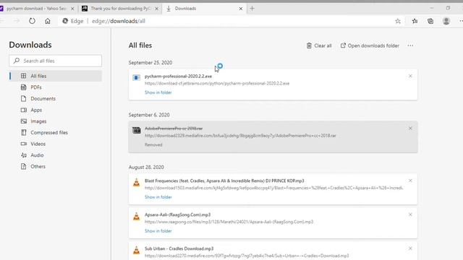Remove Sub Urban Cradles mp3 from list
Screen dimensions: 463x260
(410, 248)
